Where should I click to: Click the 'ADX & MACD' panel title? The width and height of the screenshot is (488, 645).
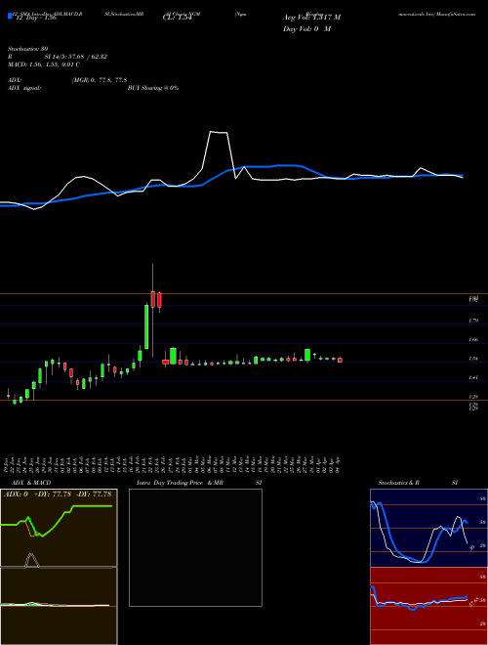[31, 483]
